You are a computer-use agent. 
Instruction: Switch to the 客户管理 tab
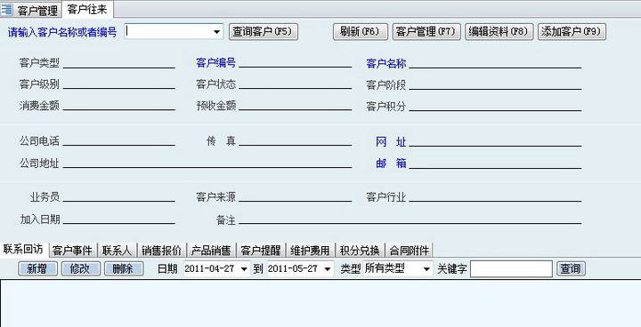coord(37,11)
